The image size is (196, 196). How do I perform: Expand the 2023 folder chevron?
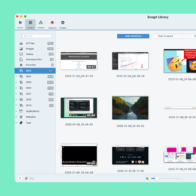(16, 82)
